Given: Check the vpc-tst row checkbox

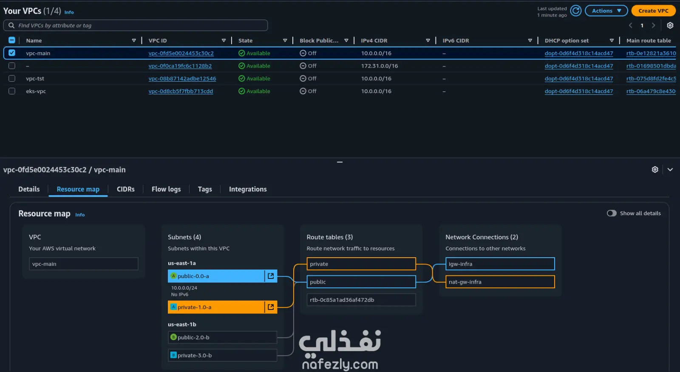Looking at the screenshot, I should pyautogui.click(x=12, y=79).
